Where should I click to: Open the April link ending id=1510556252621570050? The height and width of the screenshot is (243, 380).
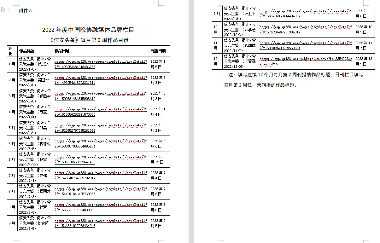point(101,112)
